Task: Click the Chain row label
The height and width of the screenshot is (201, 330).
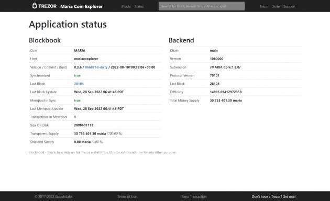Action: click(174, 50)
